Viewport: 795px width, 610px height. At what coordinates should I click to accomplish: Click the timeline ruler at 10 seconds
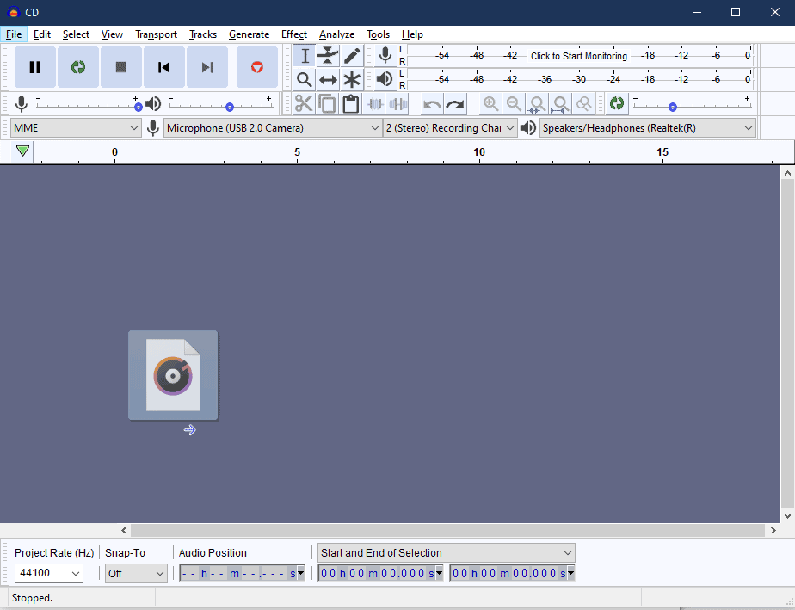(479, 152)
